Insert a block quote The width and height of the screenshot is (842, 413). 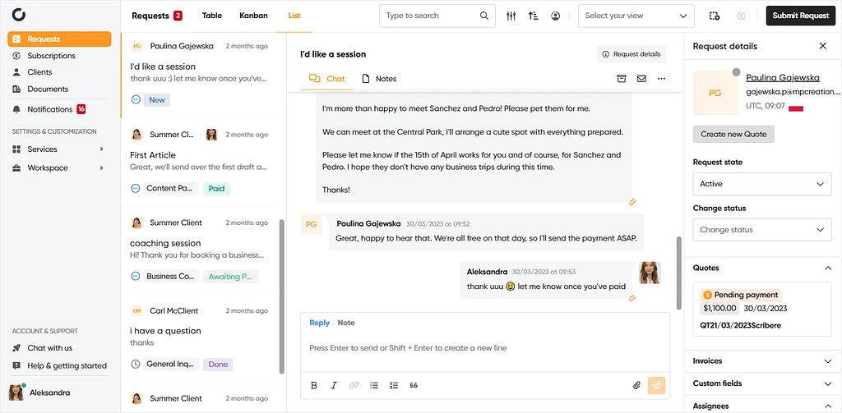click(414, 385)
